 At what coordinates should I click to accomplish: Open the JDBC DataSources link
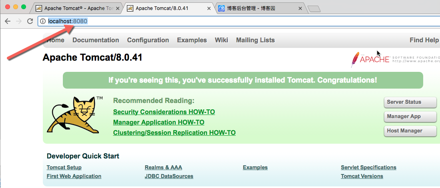pos(169,176)
